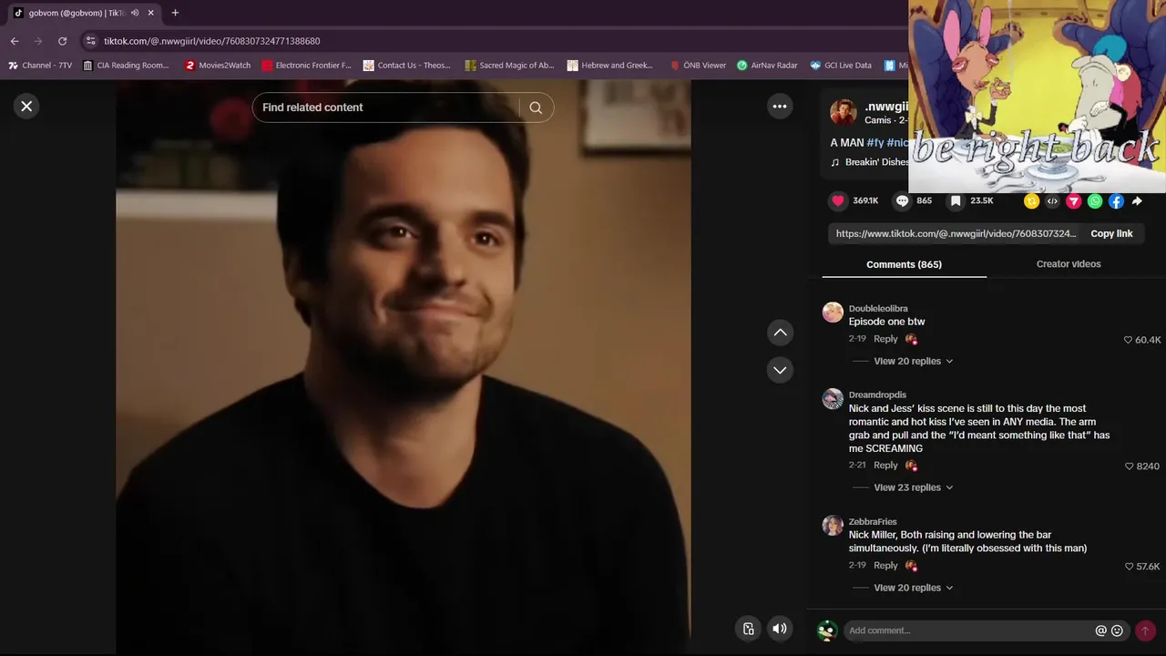
Task: Switch to the Creator videos tab
Action: pyautogui.click(x=1069, y=264)
